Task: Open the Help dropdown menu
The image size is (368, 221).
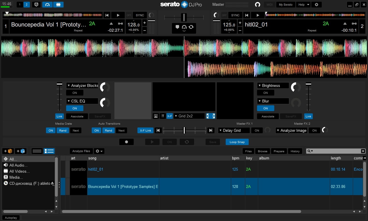Action: point(303,5)
